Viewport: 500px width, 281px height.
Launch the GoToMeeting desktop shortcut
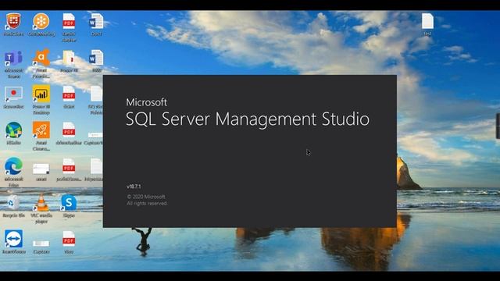41,21
